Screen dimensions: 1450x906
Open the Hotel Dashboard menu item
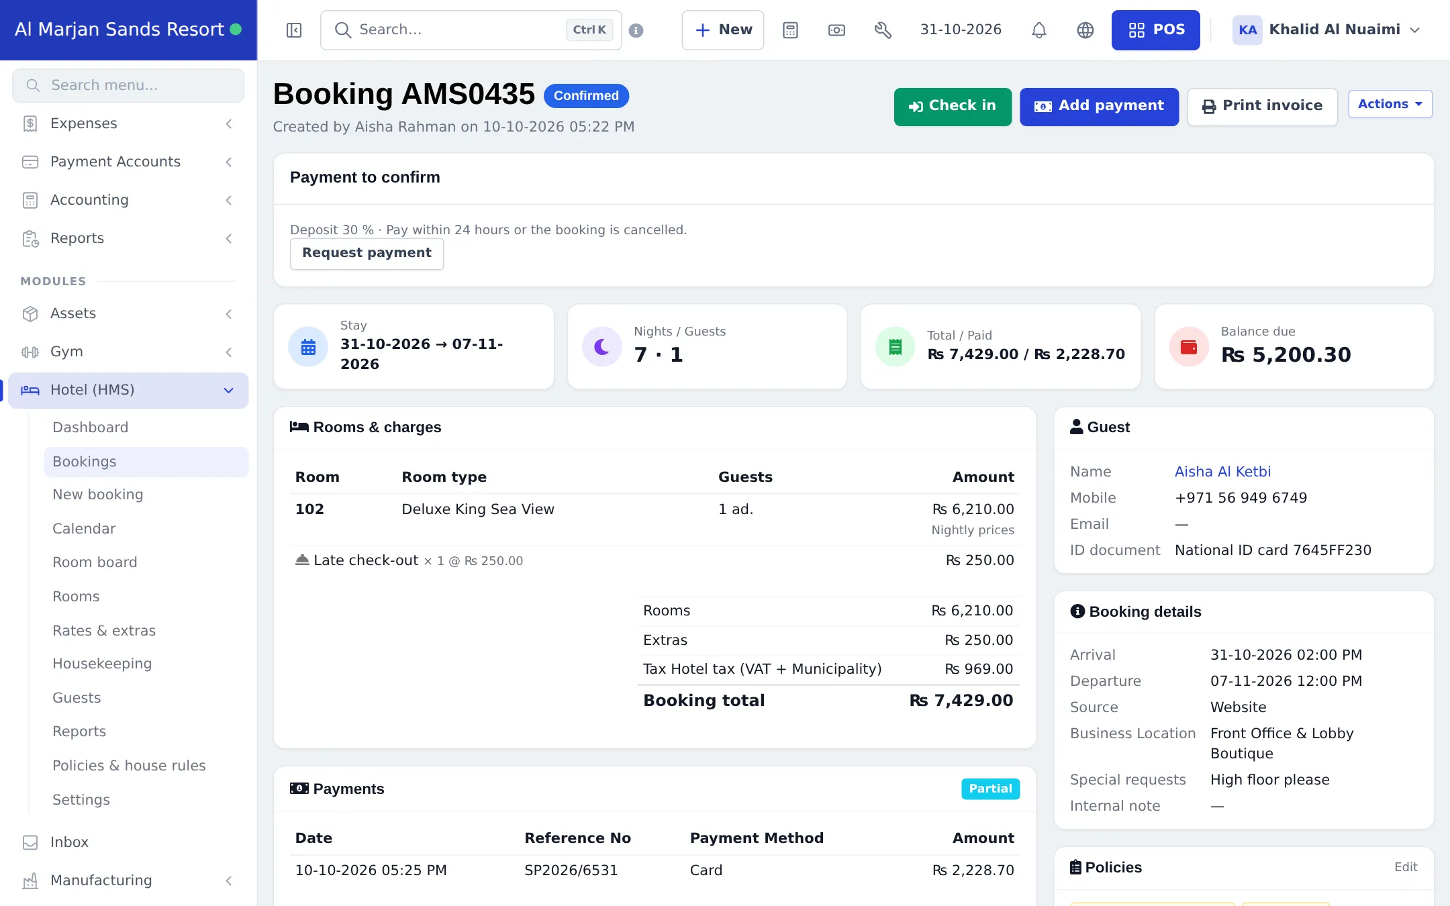pos(146,427)
